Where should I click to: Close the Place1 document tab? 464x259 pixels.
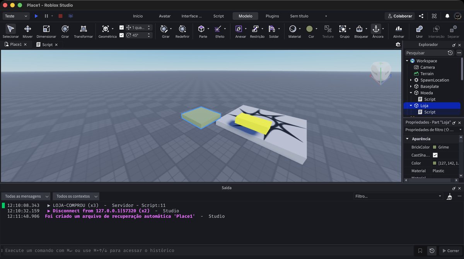26,45
